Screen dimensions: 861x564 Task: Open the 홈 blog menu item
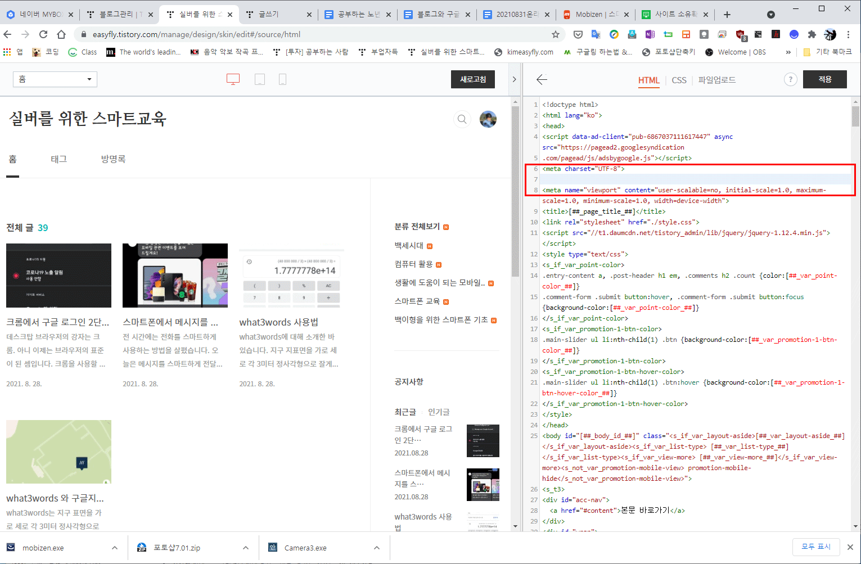pyautogui.click(x=12, y=159)
